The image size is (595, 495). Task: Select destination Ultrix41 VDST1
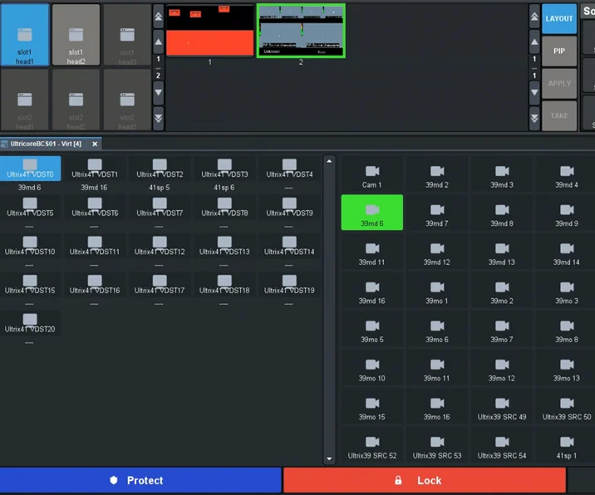click(95, 169)
